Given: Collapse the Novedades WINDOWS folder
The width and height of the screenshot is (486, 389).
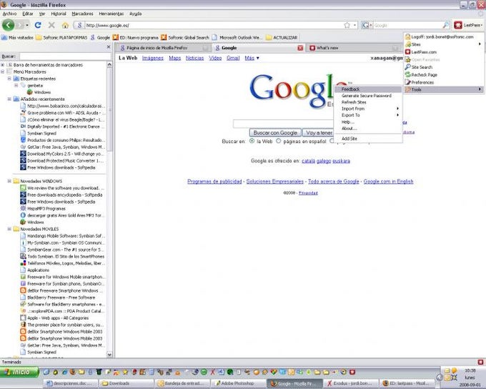Looking at the screenshot, I should tap(9, 181).
